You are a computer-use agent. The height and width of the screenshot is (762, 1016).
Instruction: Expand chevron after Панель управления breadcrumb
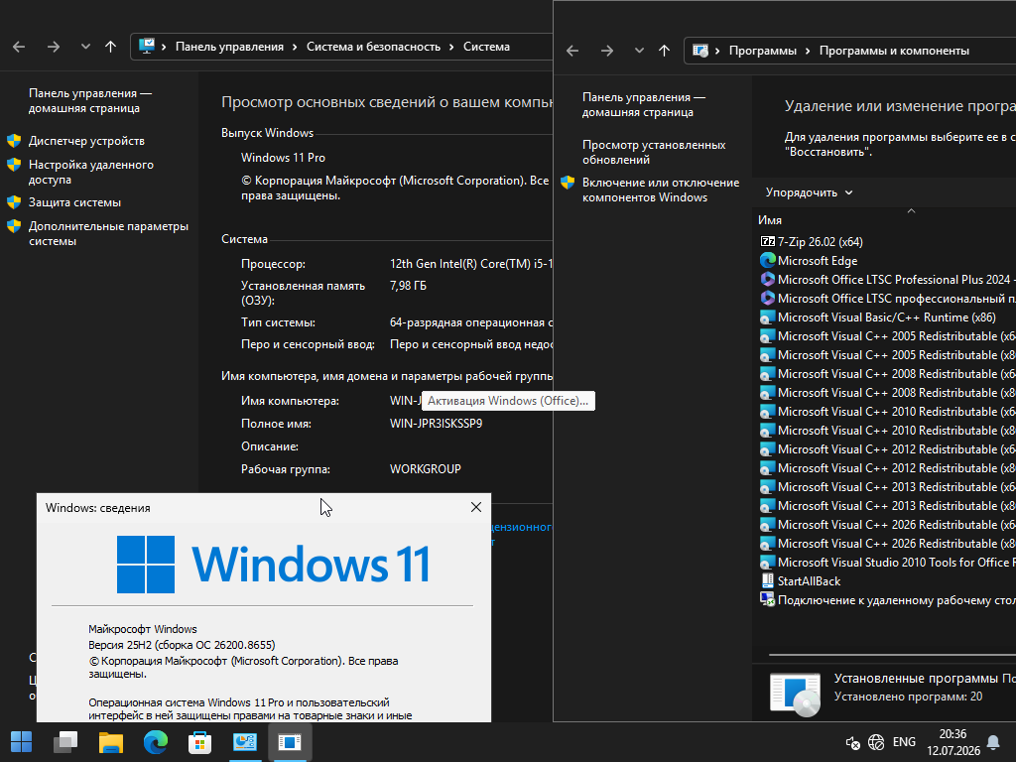[295, 47]
